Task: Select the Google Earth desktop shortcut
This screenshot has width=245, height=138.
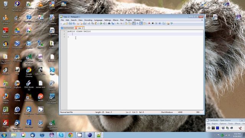Action: [x=17, y=45]
